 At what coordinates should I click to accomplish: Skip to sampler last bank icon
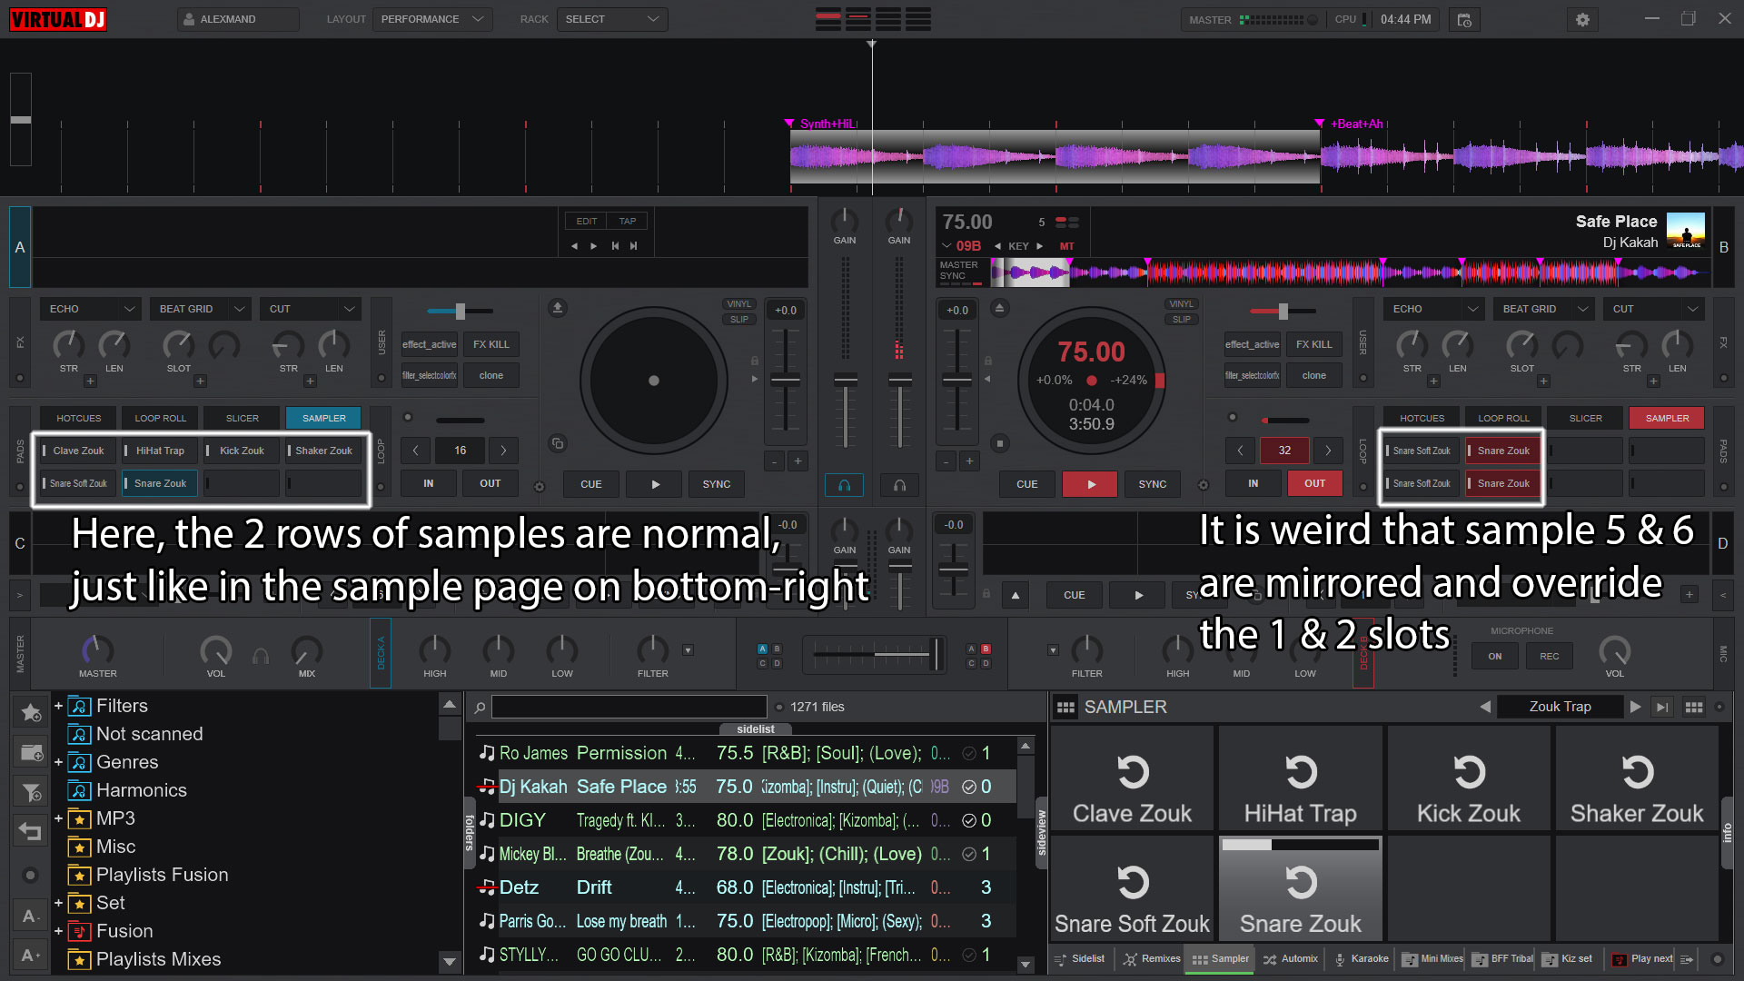tap(1662, 707)
